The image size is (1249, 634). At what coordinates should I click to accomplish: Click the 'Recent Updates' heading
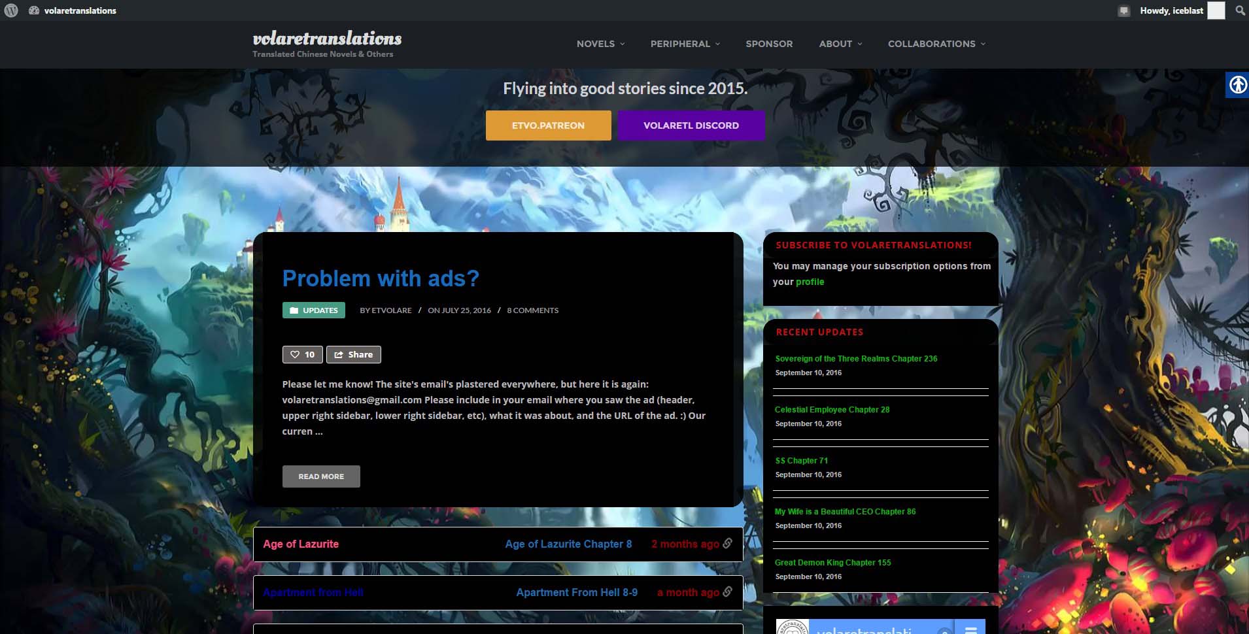(x=819, y=332)
